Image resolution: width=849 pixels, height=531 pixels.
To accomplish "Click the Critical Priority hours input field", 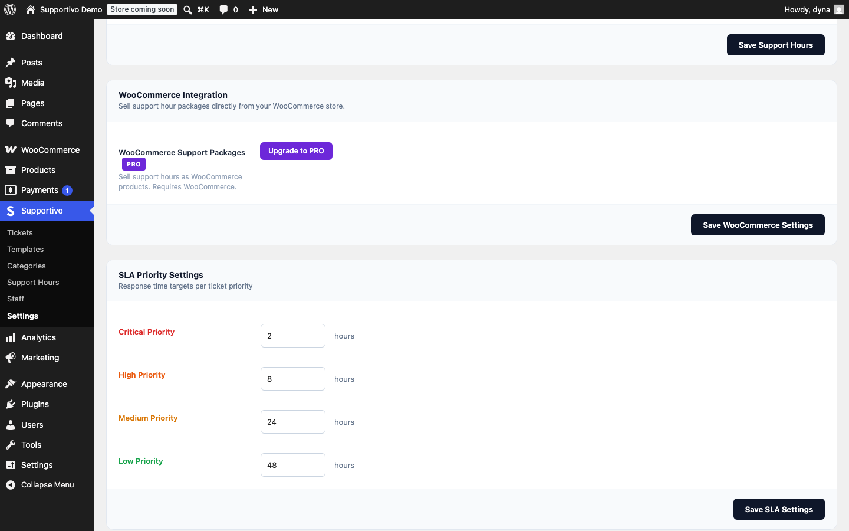I will coord(293,336).
